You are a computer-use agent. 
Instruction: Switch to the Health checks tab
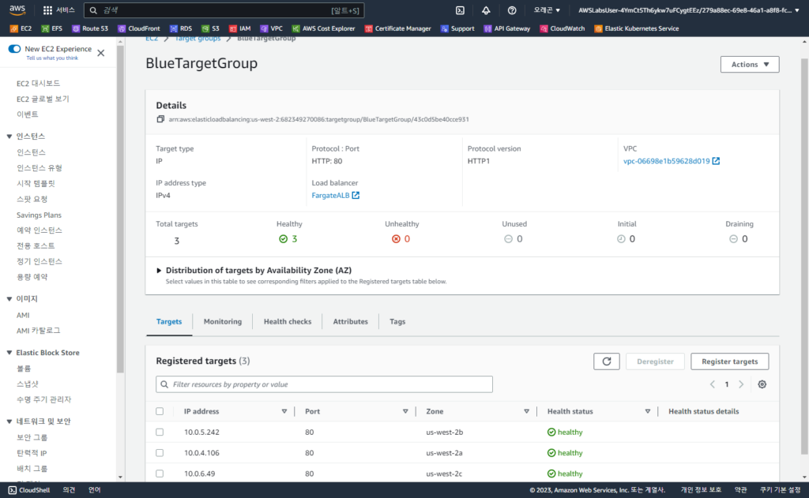pyautogui.click(x=288, y=322)
